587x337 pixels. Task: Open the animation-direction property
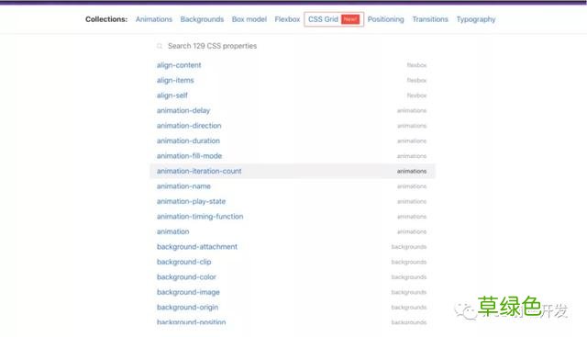click(x=189, y=126)
